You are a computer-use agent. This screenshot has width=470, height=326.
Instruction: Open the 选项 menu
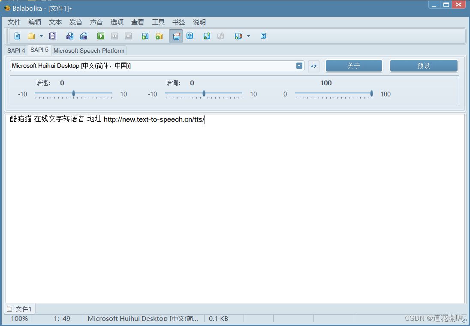117,22
